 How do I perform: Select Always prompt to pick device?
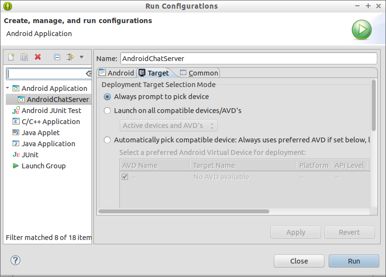(x=107, y=97)
